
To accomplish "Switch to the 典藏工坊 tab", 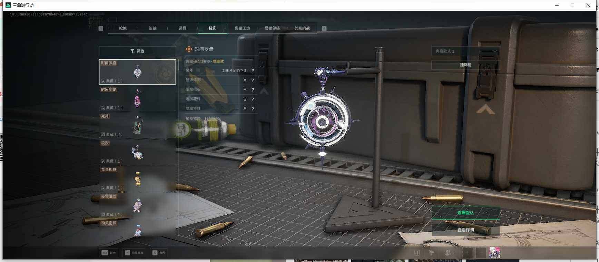I will tap(242, 28).
